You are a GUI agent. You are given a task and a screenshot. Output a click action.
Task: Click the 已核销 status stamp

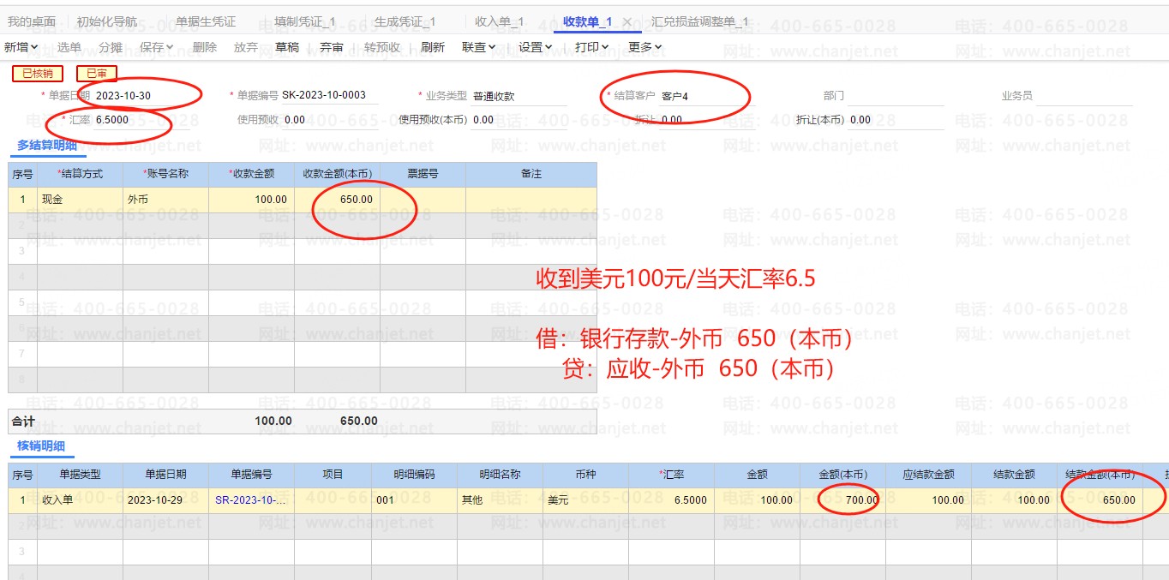pos(38,74)
